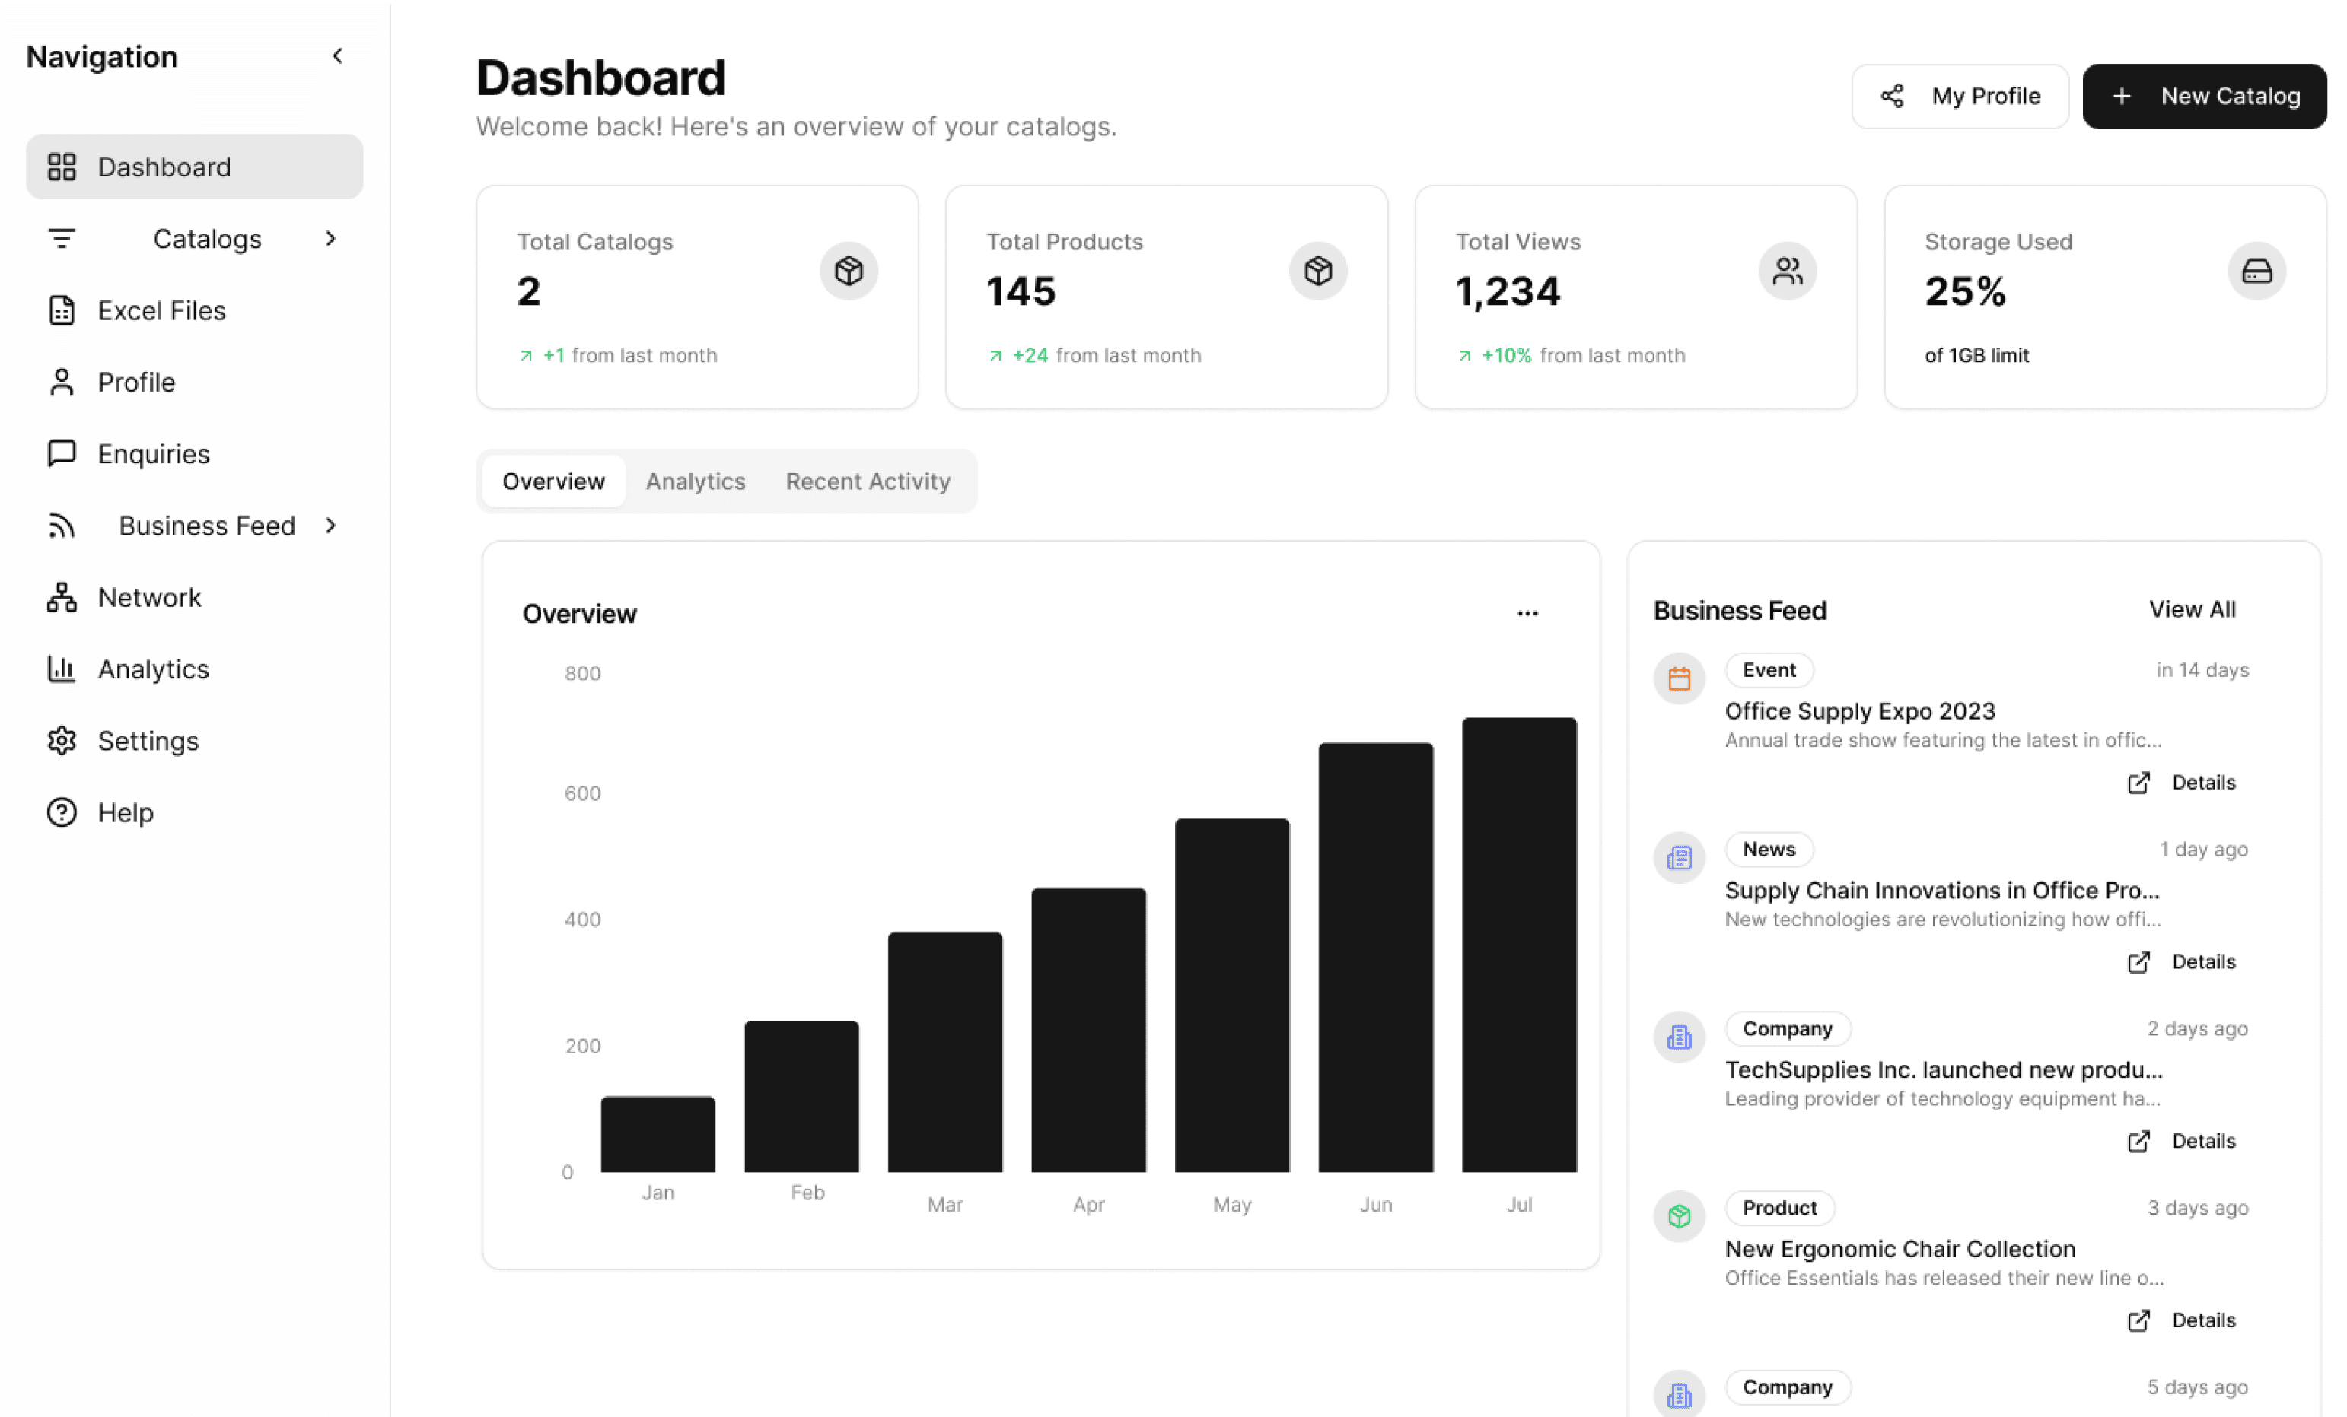Expand the Business Feed submenu chevron
The width and height of the screenshot is (2347, 1417).
pyautogui.click(x=330, y=526)
